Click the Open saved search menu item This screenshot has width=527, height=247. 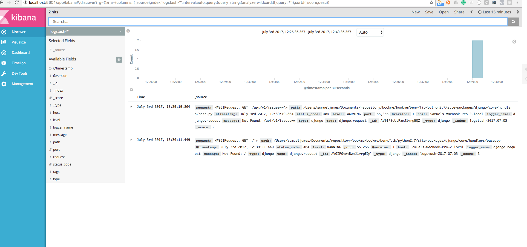coord(444,12)
